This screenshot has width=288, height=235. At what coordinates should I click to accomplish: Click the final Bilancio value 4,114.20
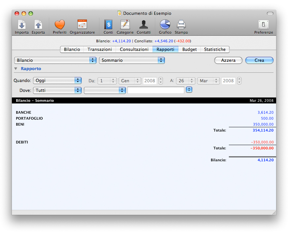point(266,160)
